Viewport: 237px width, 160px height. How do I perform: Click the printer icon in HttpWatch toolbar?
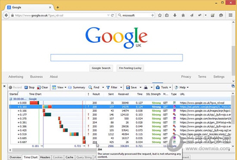click(146, 87)
